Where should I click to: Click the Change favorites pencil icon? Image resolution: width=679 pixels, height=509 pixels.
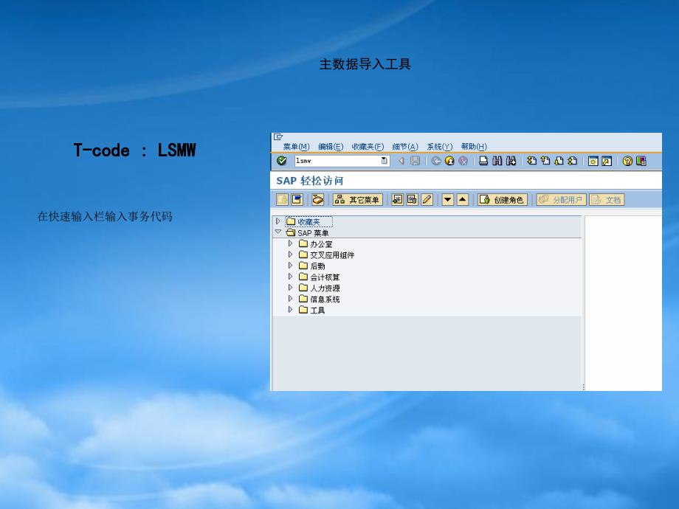click(427, 199)
